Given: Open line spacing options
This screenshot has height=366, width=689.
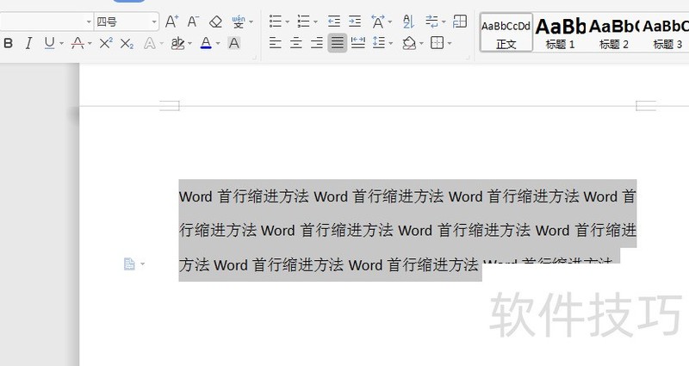Looking at the screenshot, I should coord(378,42).
